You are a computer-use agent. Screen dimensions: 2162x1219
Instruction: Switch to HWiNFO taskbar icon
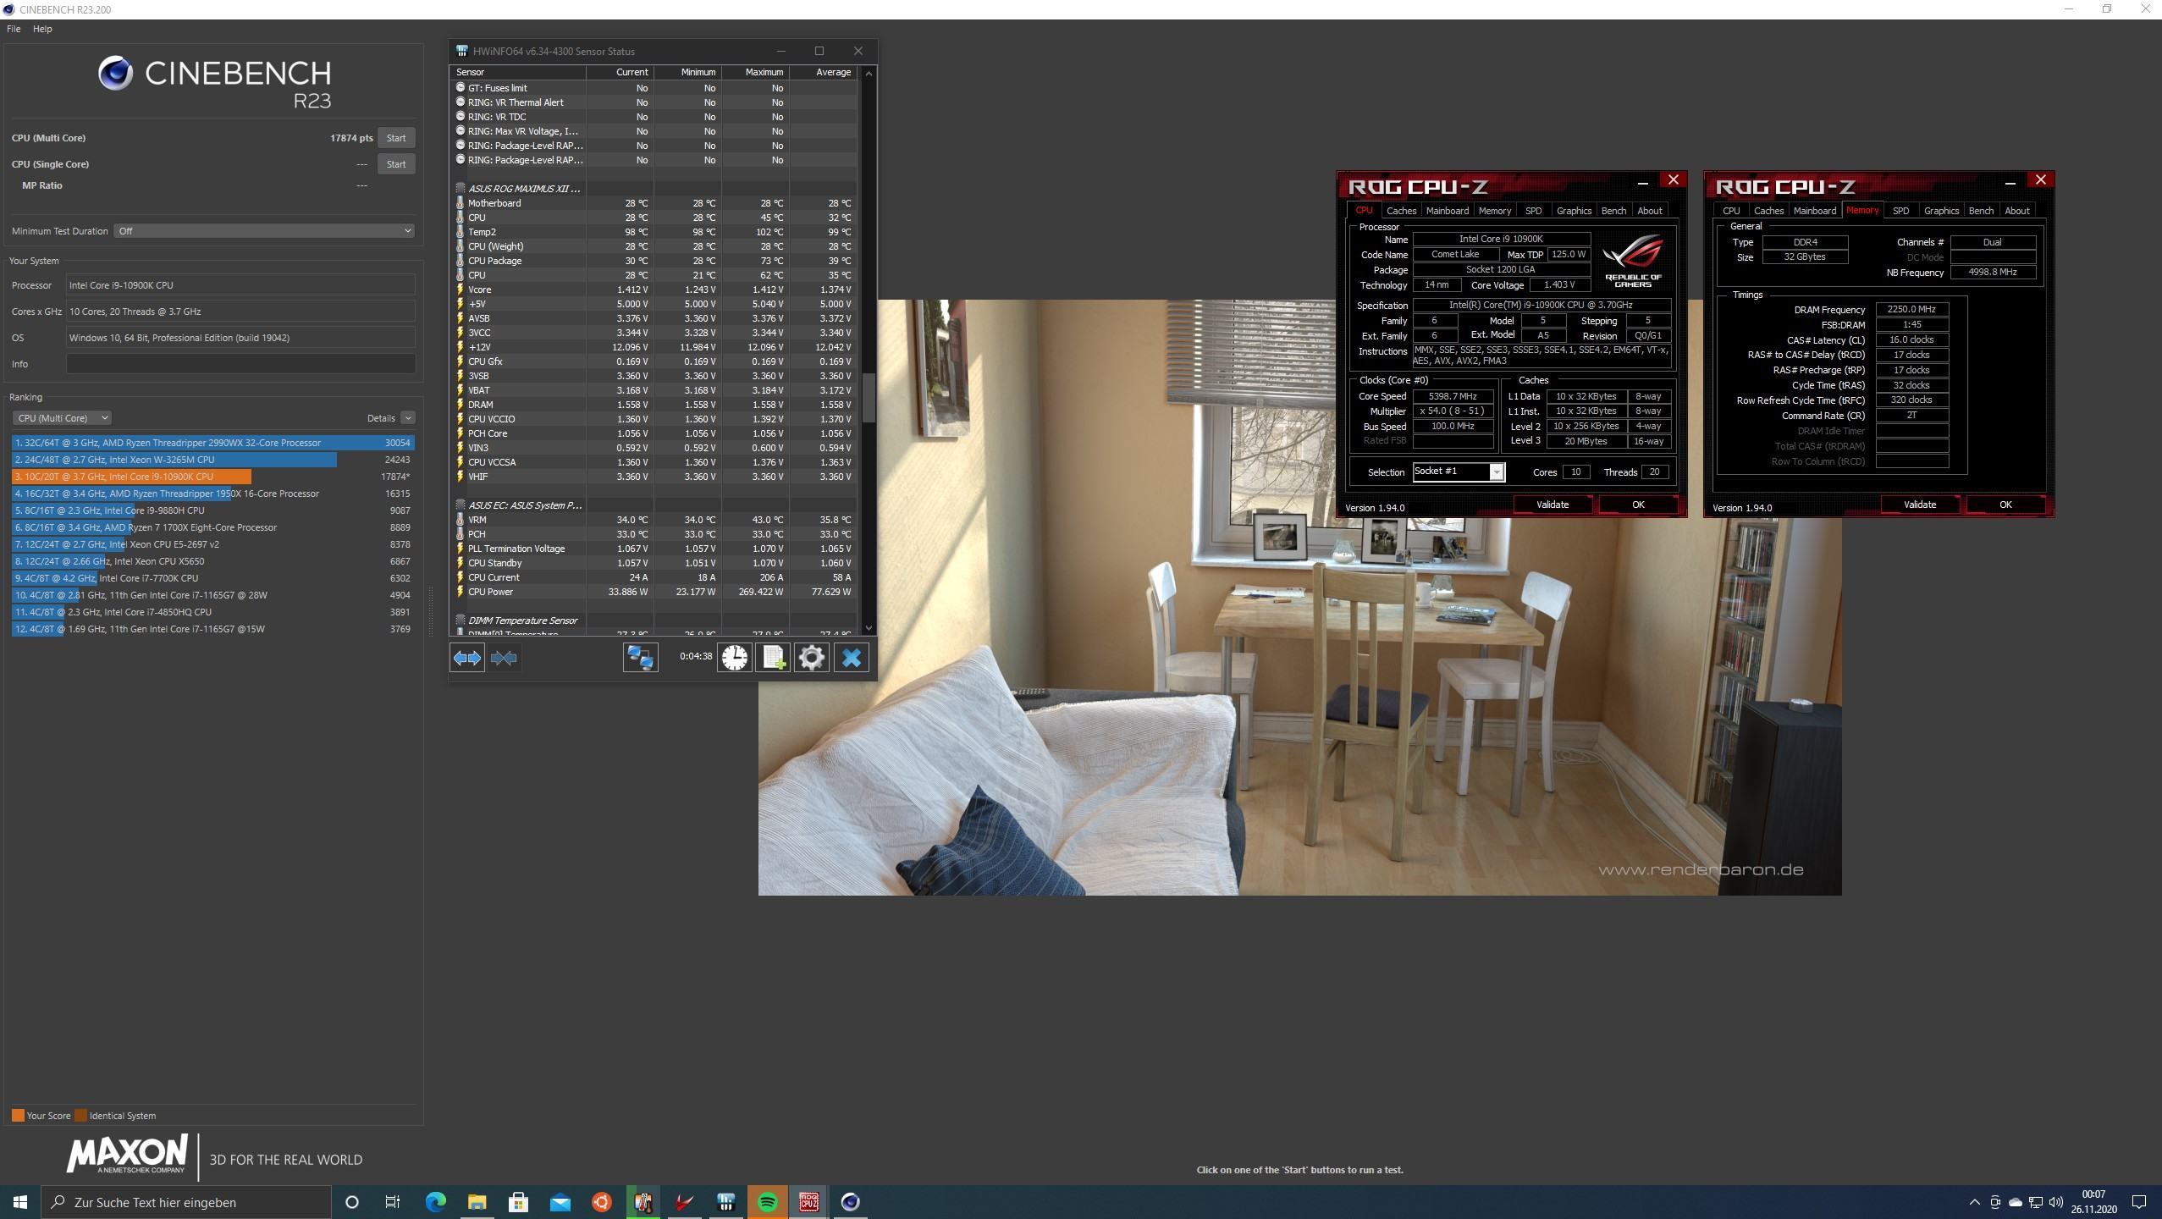[725, 1202]
